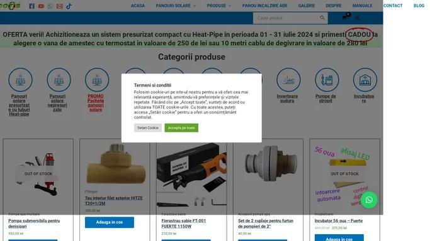Image resolution: width=430 pixels, height=241 pixels.
Task: Open the TikTok profile icon
Action: pos(69,6)
